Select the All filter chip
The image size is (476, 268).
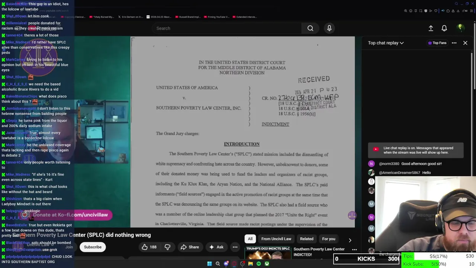coord(250,239)
